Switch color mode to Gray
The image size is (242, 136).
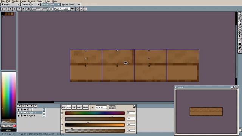(x=79, y=107)
